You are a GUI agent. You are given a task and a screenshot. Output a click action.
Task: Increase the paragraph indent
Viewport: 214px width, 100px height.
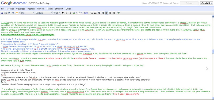point(103,13)
